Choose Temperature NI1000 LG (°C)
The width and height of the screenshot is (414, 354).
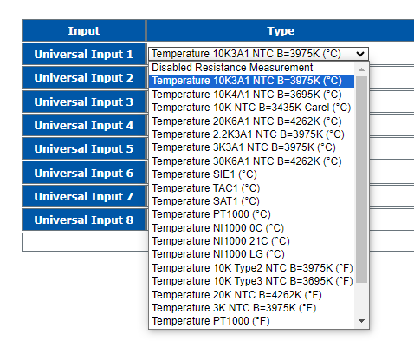(x=251, y=254)
